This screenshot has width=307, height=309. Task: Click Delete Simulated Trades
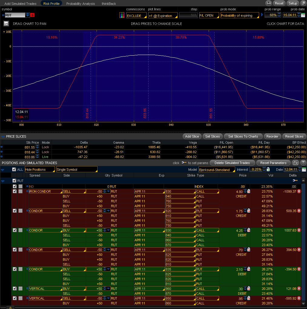232,163
